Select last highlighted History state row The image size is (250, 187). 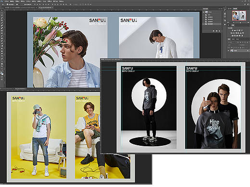pos(212,24)
